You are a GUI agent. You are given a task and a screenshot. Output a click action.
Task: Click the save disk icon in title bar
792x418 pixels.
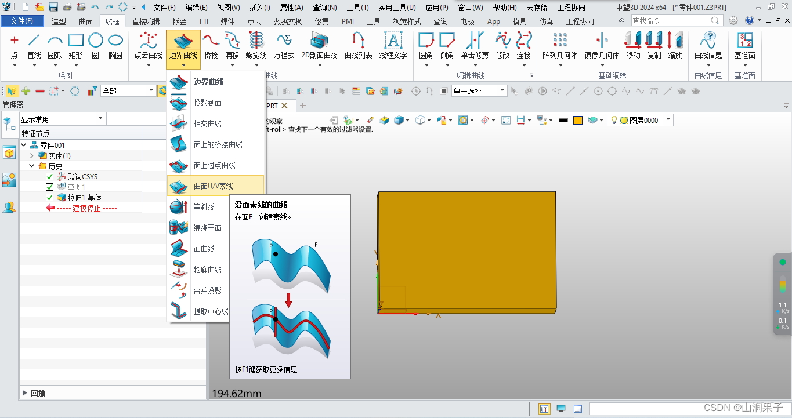click(53, 8)
